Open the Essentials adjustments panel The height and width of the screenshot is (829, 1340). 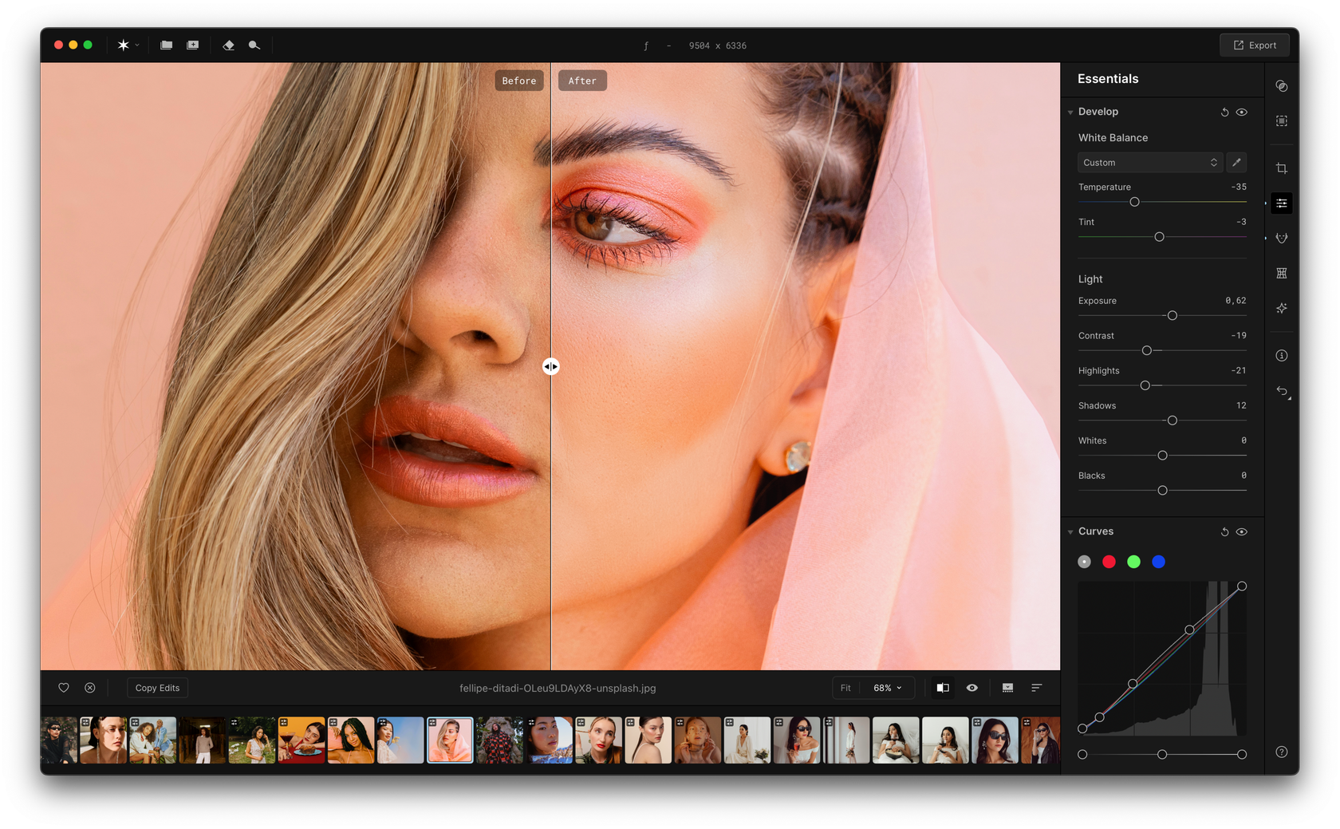1282,203
